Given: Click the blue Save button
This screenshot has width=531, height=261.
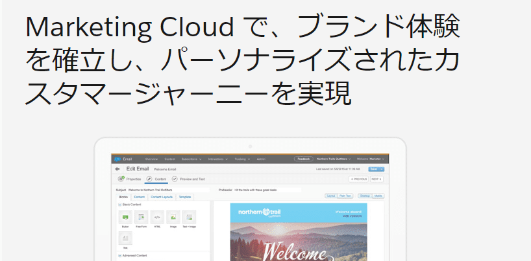Looking at the screenshot, I should 374,169.
